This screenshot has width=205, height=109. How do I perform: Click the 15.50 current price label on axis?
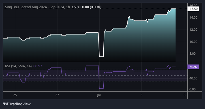click(193, 9)
